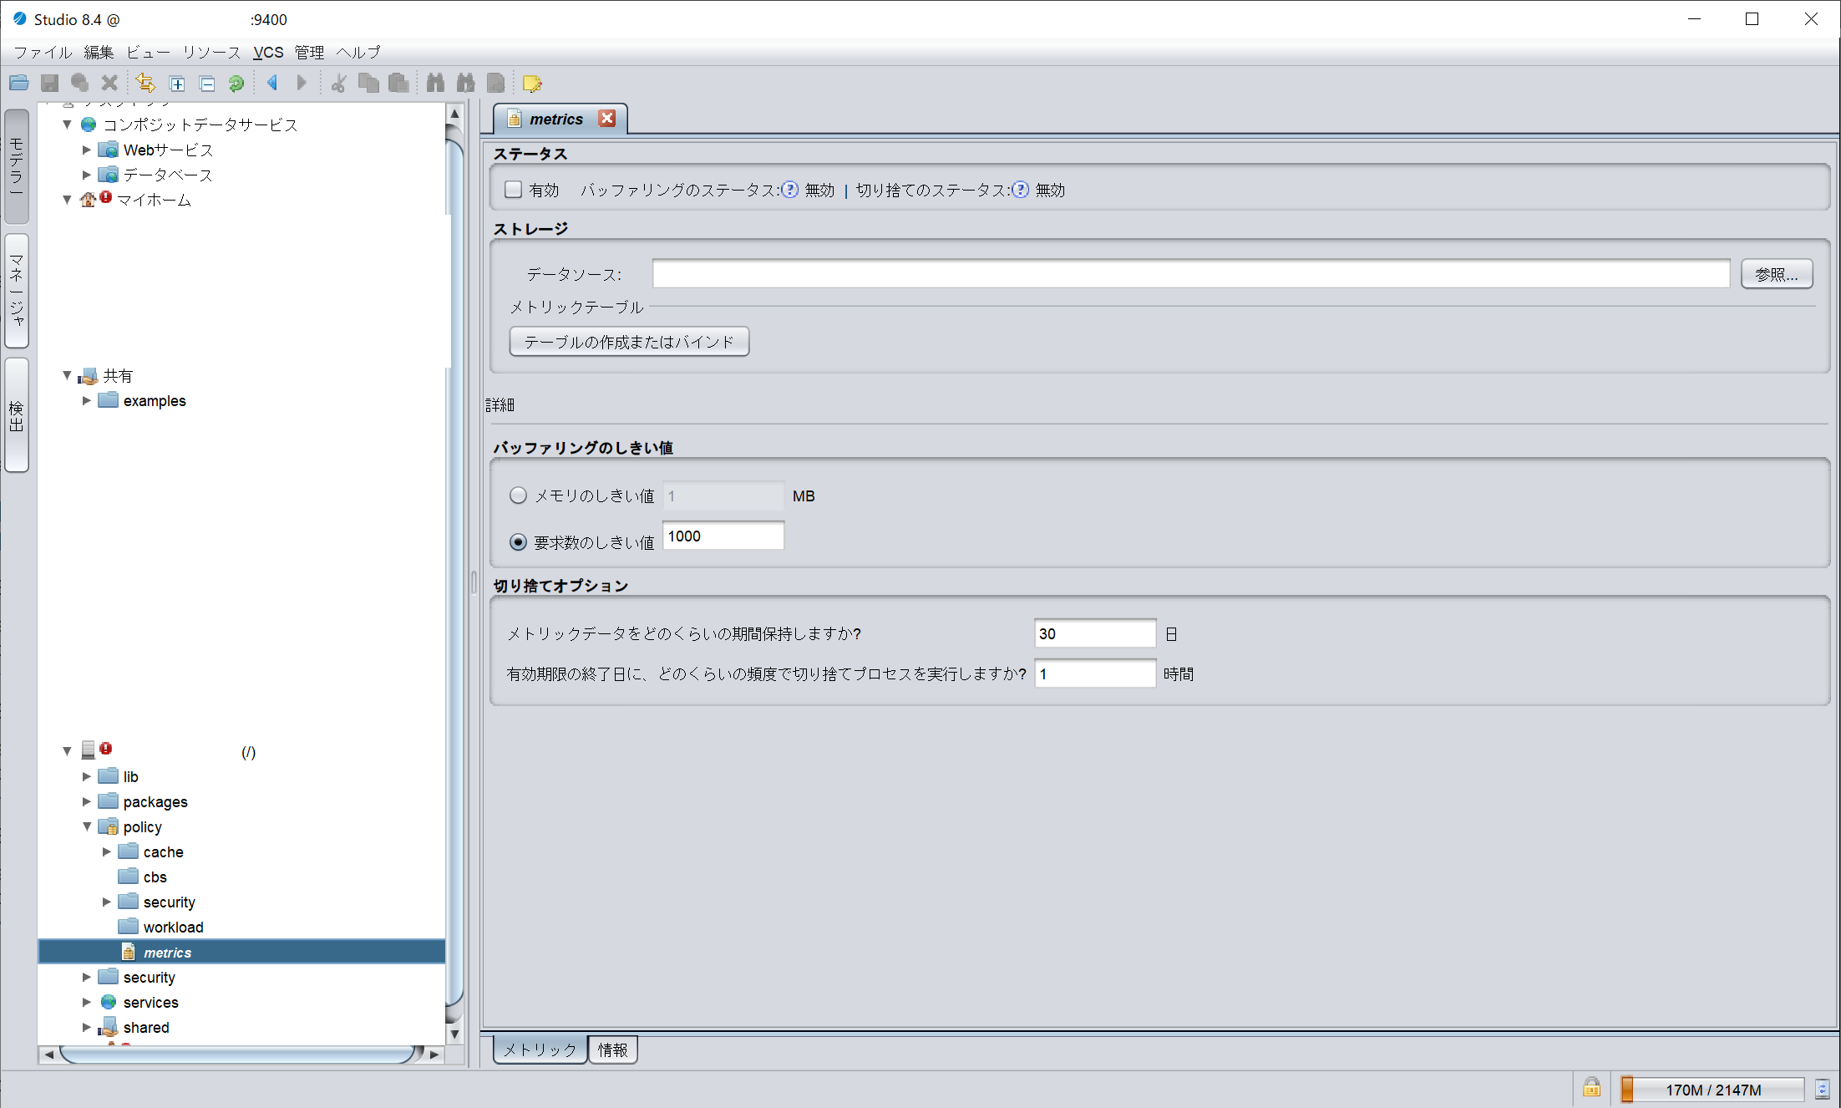Click the second binoculars search icon

coord(465,83)
